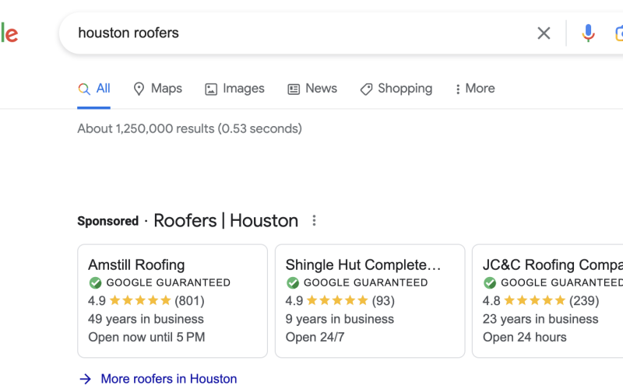Follow More roofers in Houston link

pyautogui.click(x=169, y=379)
